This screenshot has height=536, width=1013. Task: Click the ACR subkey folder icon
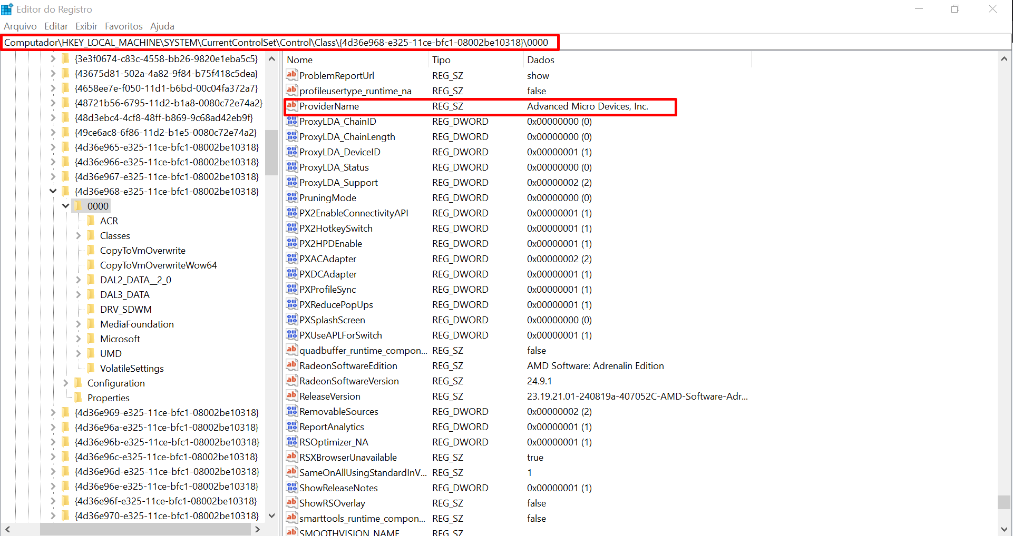(x=91, y=221)
